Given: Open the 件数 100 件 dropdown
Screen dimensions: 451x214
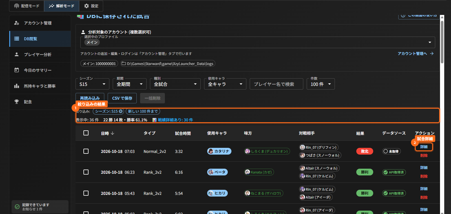Looking at the screenshot, I should (321, 84).
